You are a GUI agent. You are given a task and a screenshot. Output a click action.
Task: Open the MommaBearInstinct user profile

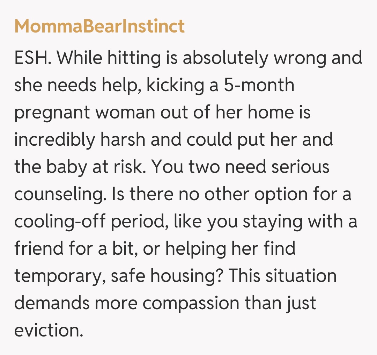click(99, 27)
